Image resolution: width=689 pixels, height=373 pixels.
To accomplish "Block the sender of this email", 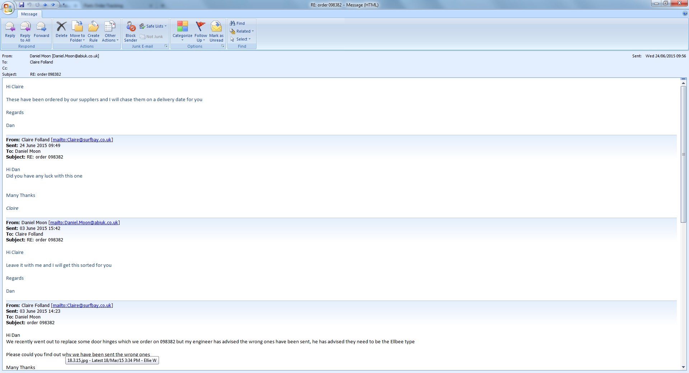I will 131,32.
